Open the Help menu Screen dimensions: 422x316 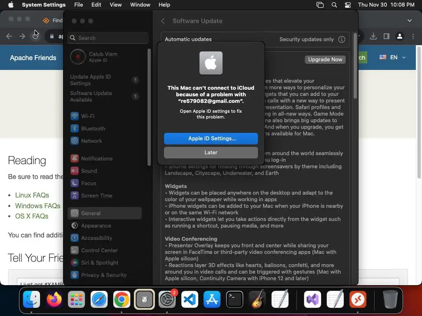[x=164, y=5]
